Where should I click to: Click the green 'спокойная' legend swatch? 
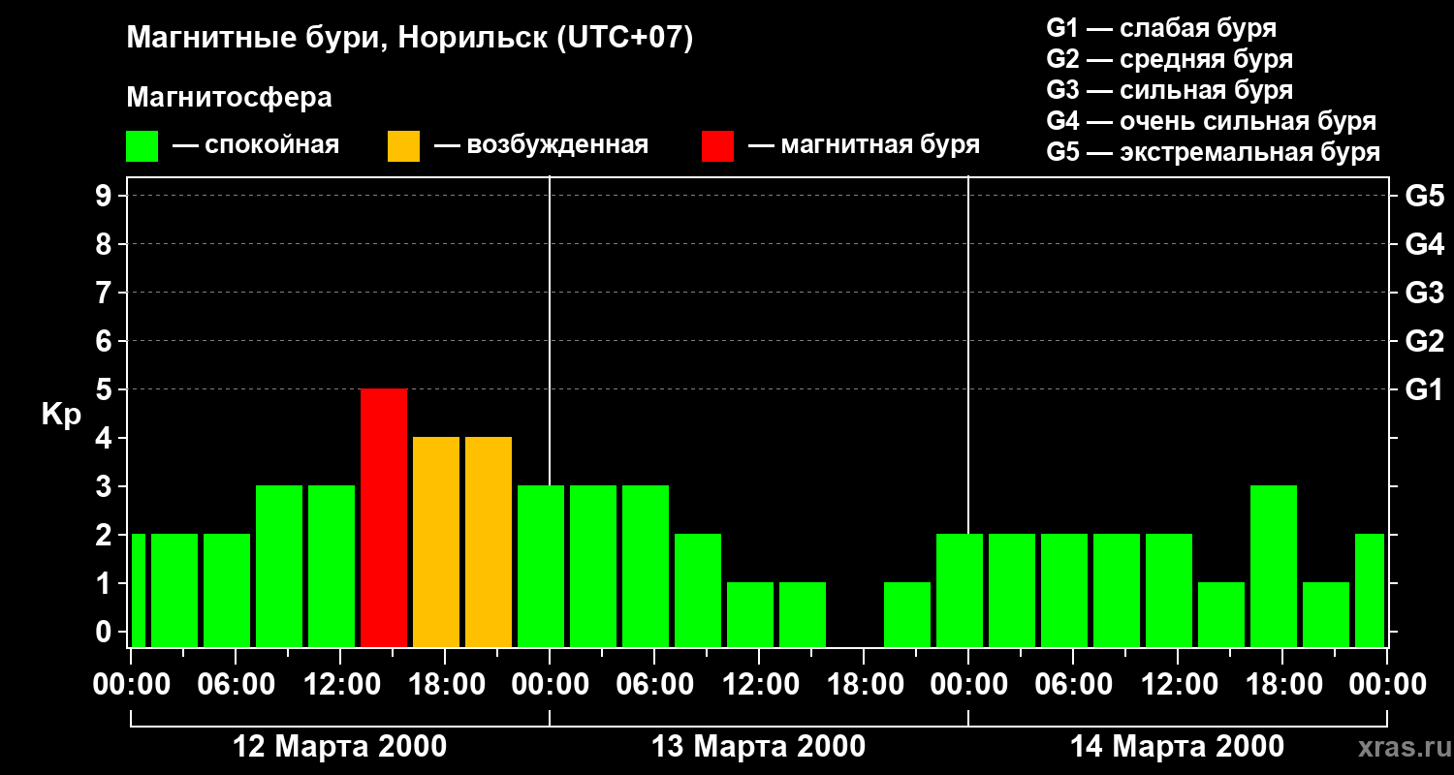point(142,146)
